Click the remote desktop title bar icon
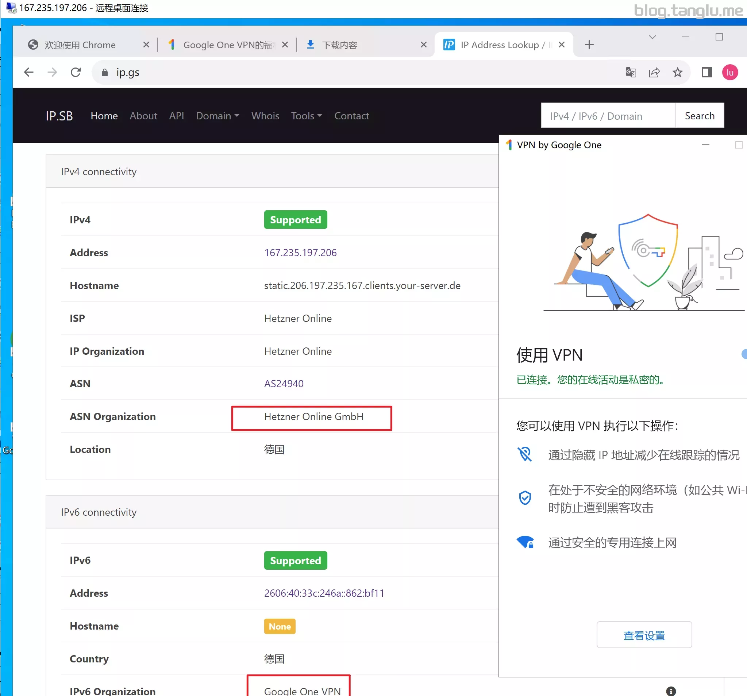The height and width of the screenshot is (696, 747). pyautogui.click(x=11, y=8)
